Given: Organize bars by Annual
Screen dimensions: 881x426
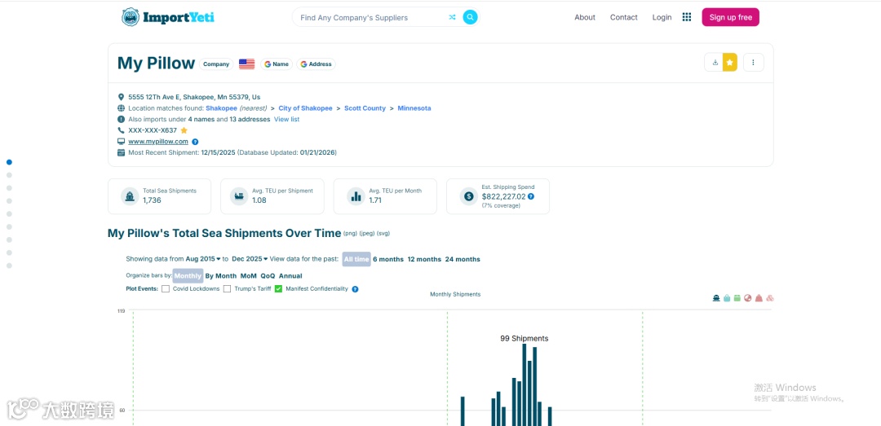Looking at the screenshot, I should click(290, 276).
